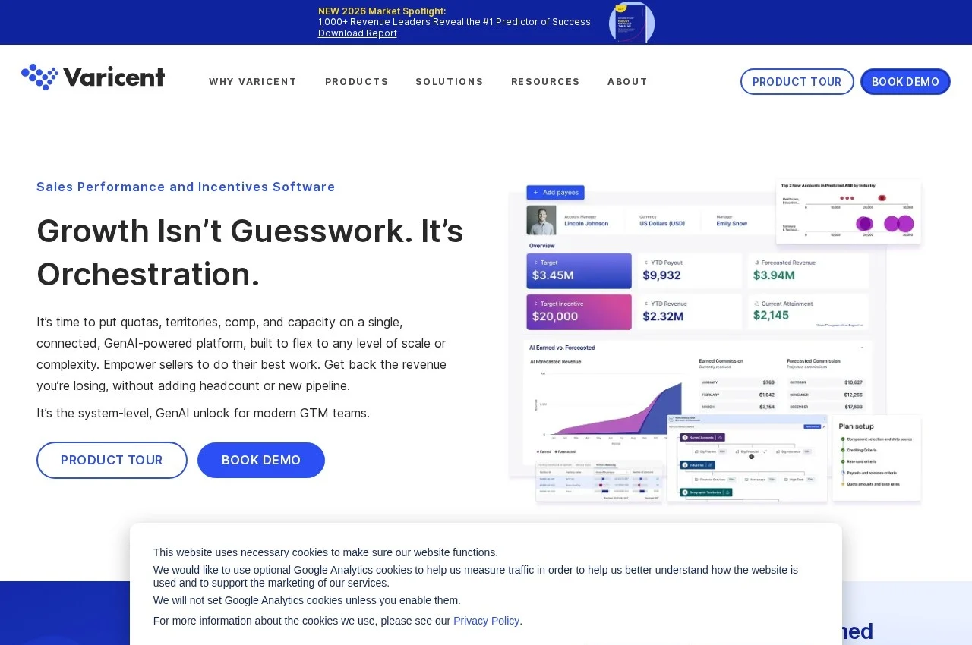The image size is (972, 645).
Task: Open the report cover thumbnail in top banner
Action: click(x=632, y=22)
